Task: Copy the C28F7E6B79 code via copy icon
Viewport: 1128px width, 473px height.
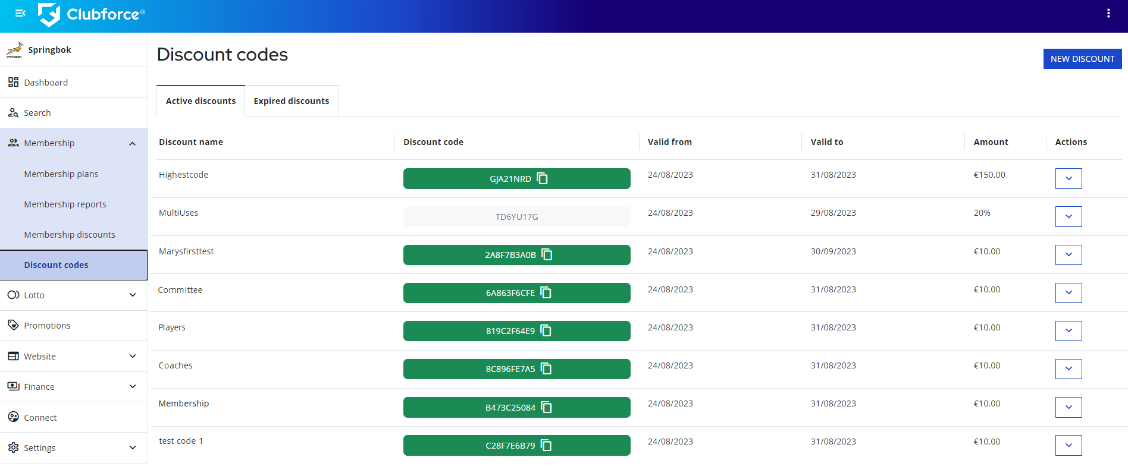Action: pos(546,446)
